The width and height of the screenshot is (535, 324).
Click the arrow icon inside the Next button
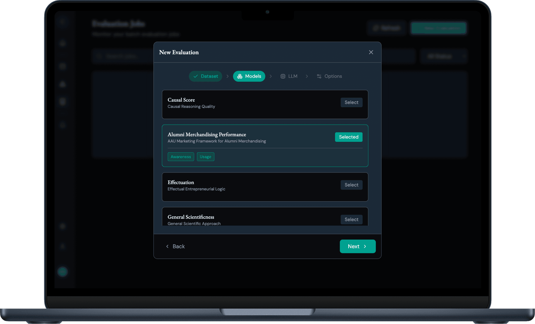pyautogui.click(x=365, y=246)
